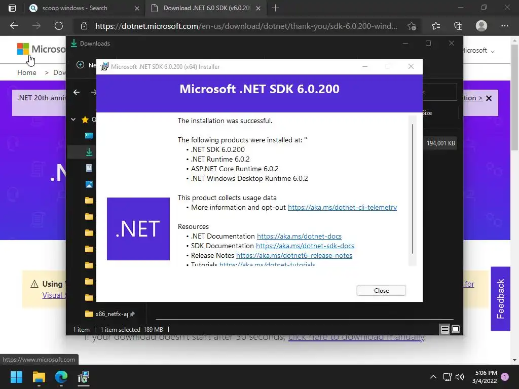Viewport: 519px width, 389px height.
Task: Open the dotnet6-release-notes link
Action: click(x=294, y=255)
